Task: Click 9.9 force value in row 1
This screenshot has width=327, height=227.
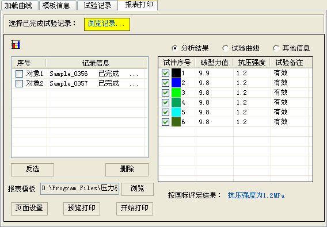Action: (x=204, y=73)
